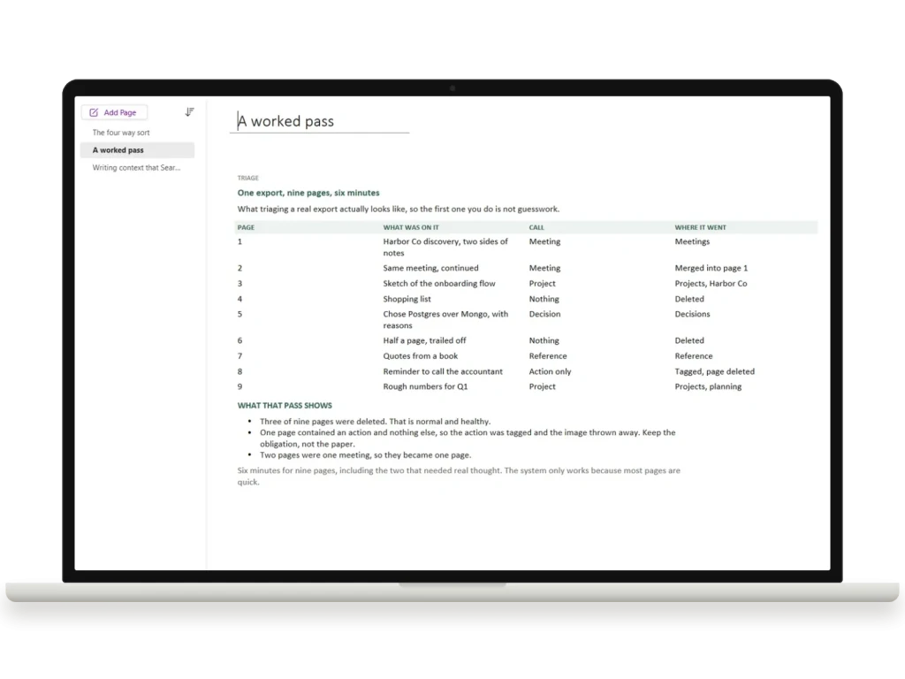Open the page sort options icon
The image size is (905, 679).
(189, 112)
